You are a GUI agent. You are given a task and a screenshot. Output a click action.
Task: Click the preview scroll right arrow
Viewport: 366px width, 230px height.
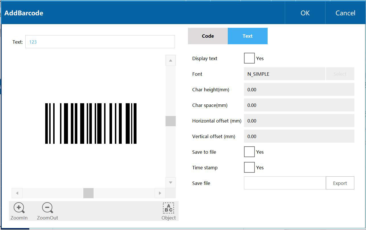click(160, 193)
